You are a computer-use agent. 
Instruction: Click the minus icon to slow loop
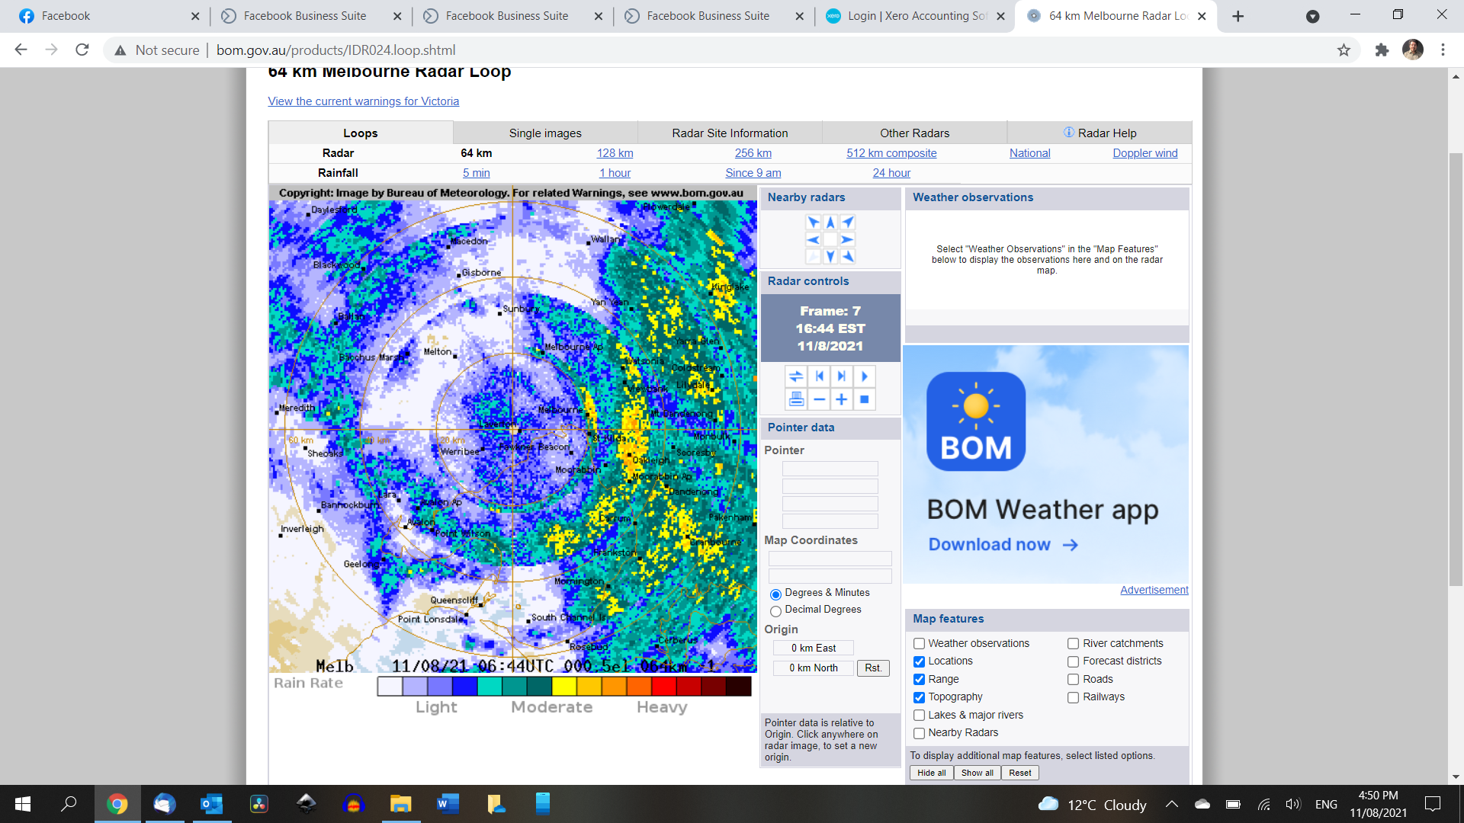tap(819, 399)
